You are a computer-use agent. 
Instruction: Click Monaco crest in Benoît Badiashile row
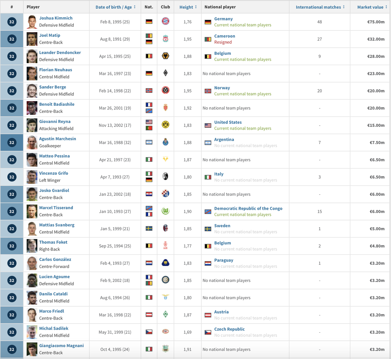[x=166, y=108]
